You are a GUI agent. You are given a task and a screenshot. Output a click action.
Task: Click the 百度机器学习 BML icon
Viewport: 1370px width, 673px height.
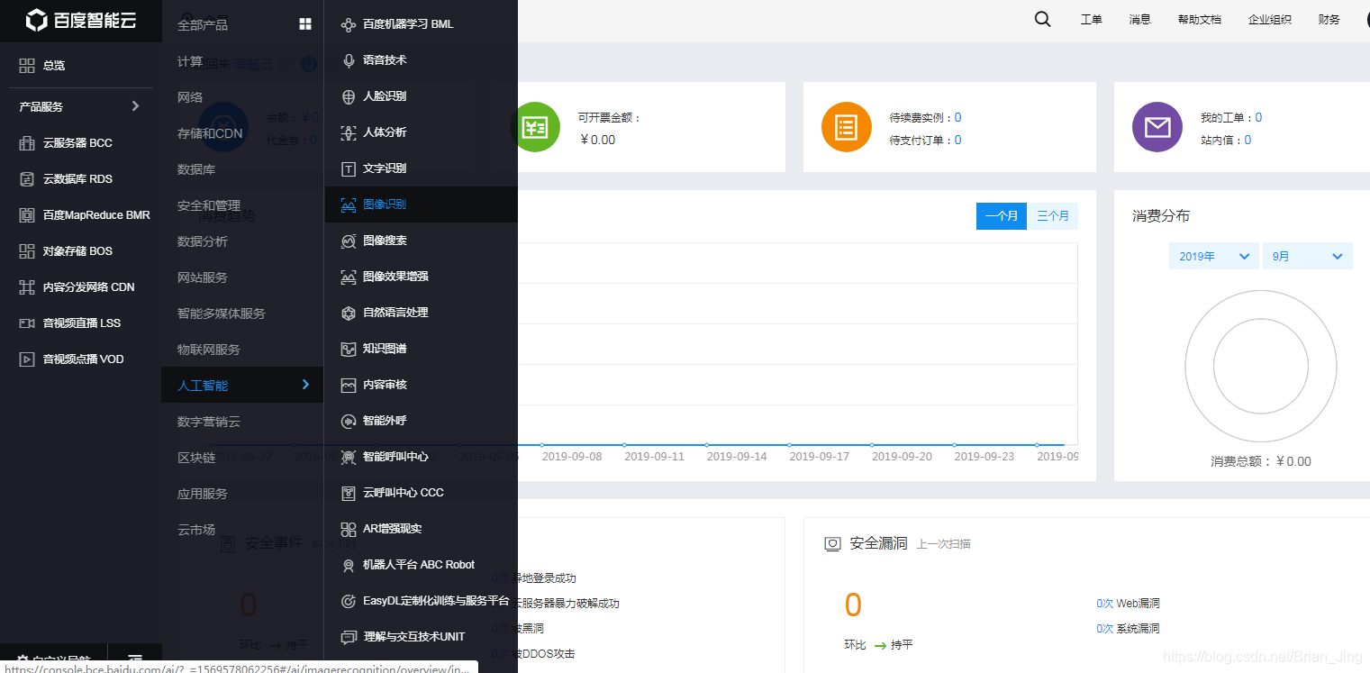point(349,24)
